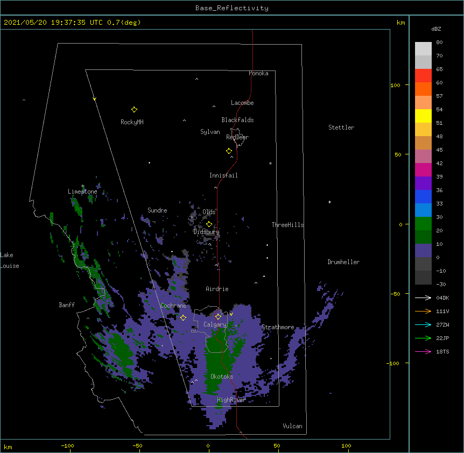Pick the red 60-65 dBZ color swatch

423,75
